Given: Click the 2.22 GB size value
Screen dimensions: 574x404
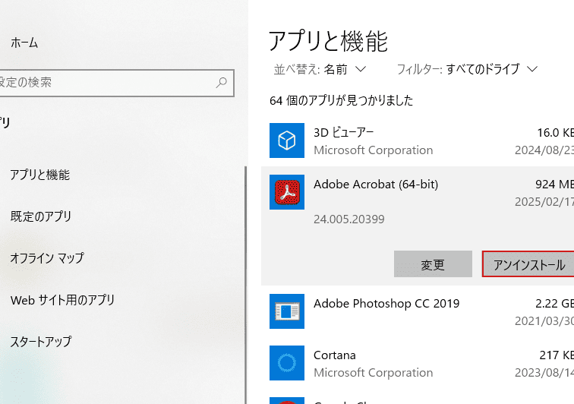Looking at the screenshot, I should coord(554,303).
